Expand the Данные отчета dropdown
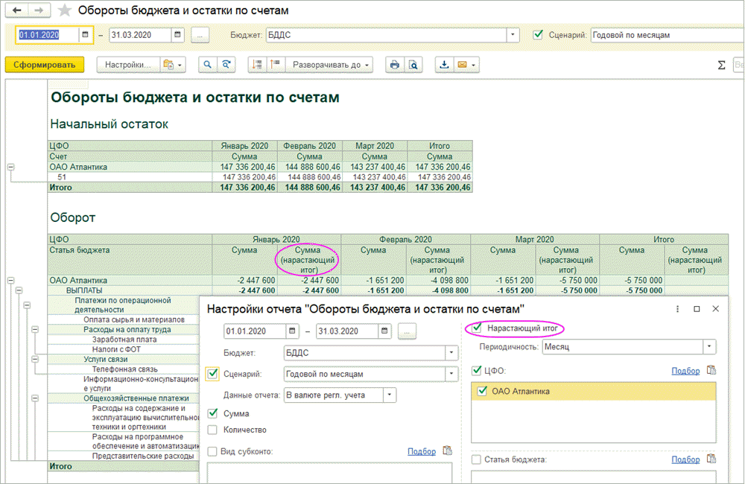 tap(390, 395)
